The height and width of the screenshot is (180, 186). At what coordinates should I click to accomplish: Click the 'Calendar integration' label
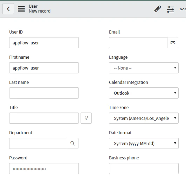click(x=129, y=82)
